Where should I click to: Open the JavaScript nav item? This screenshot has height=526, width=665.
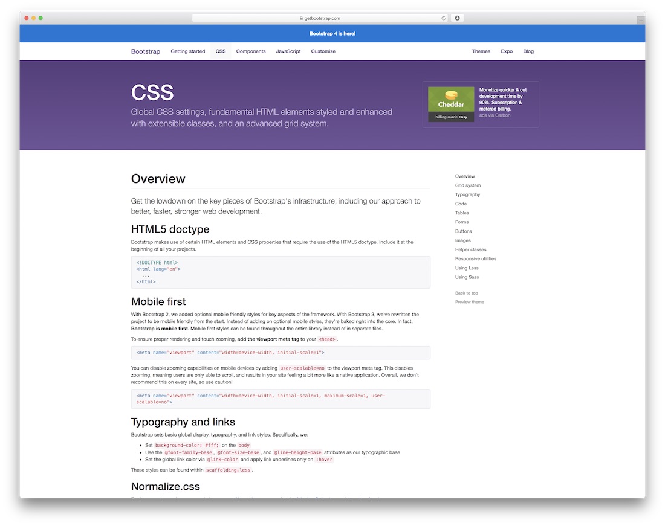pyautogui.click(x=288, y=51)
